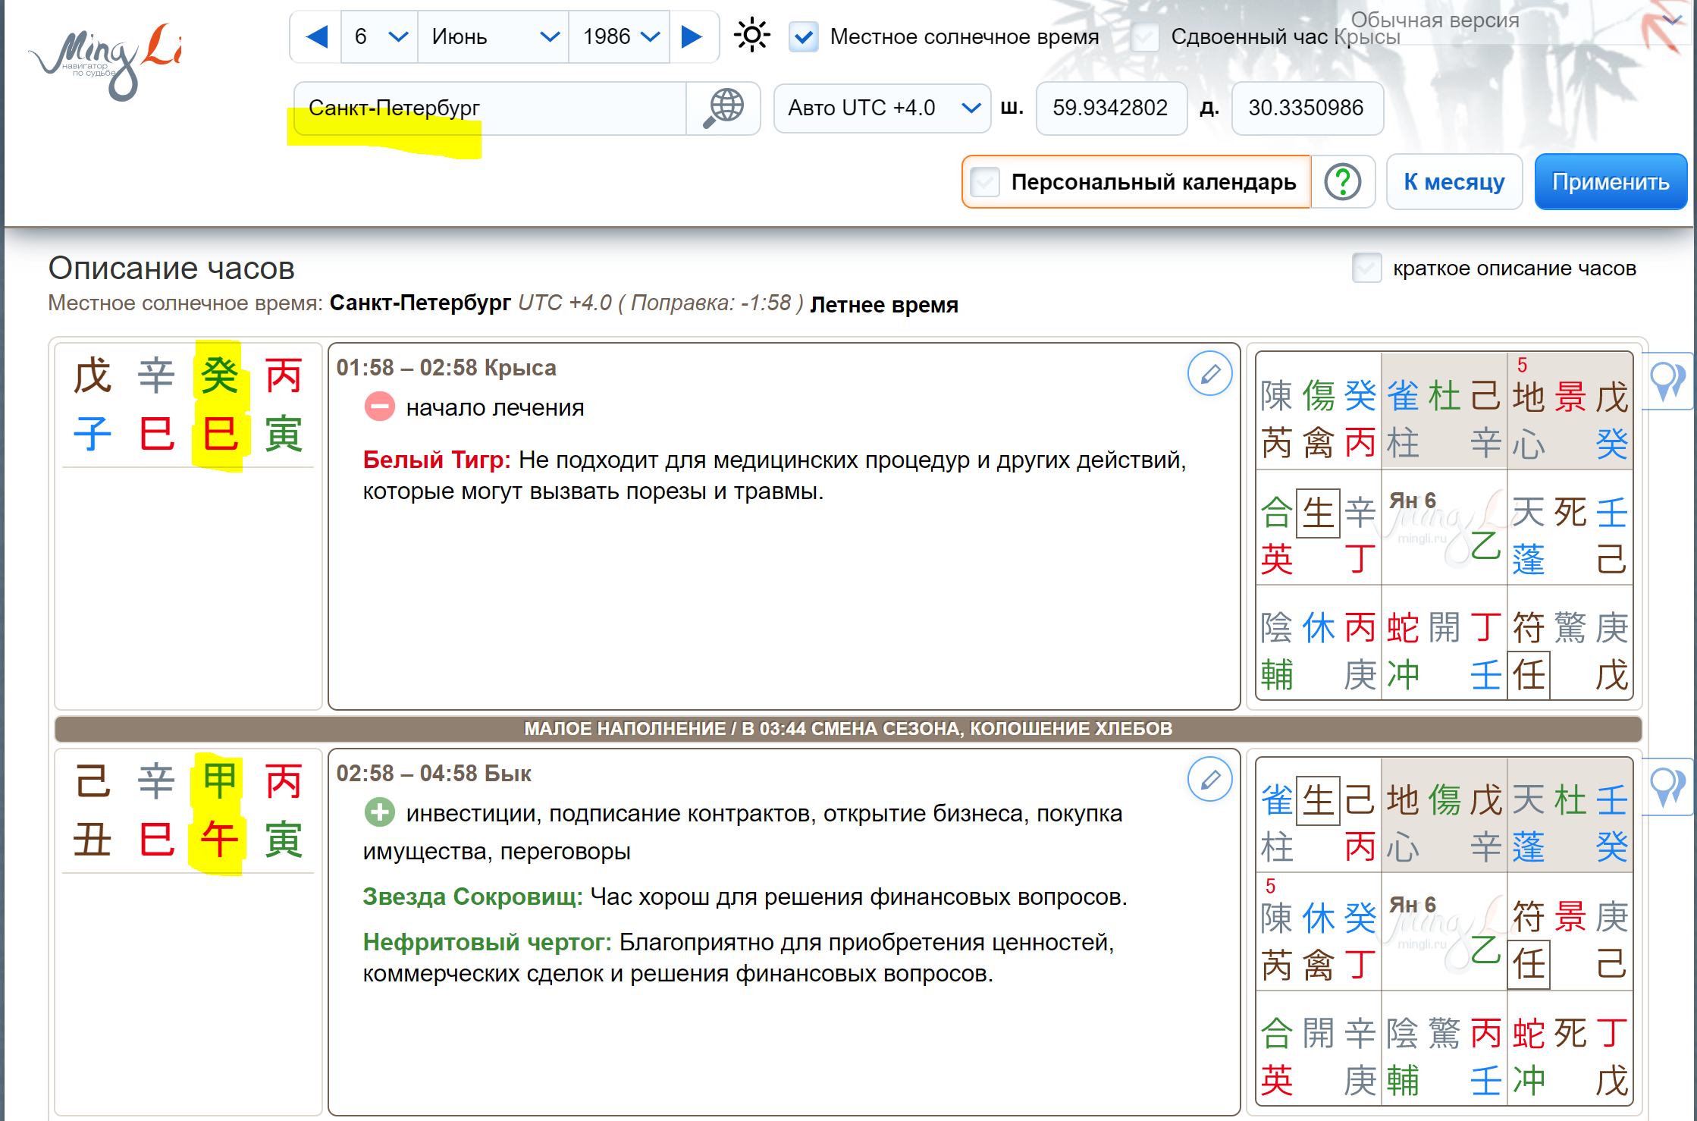
Task: Click the globe search icon for city
Action: coord(724,108)
